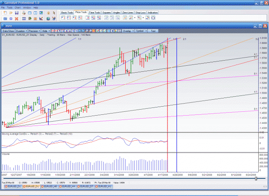Close the EURUSD_H4 tab via its X icon
Screen dimensions: 269x196
(x=60, y=187)
